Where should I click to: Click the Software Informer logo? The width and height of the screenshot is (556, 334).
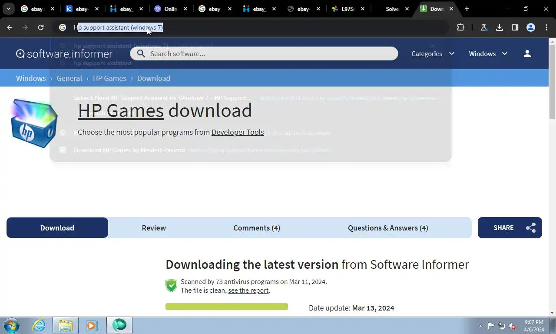[x=64, y=53]
